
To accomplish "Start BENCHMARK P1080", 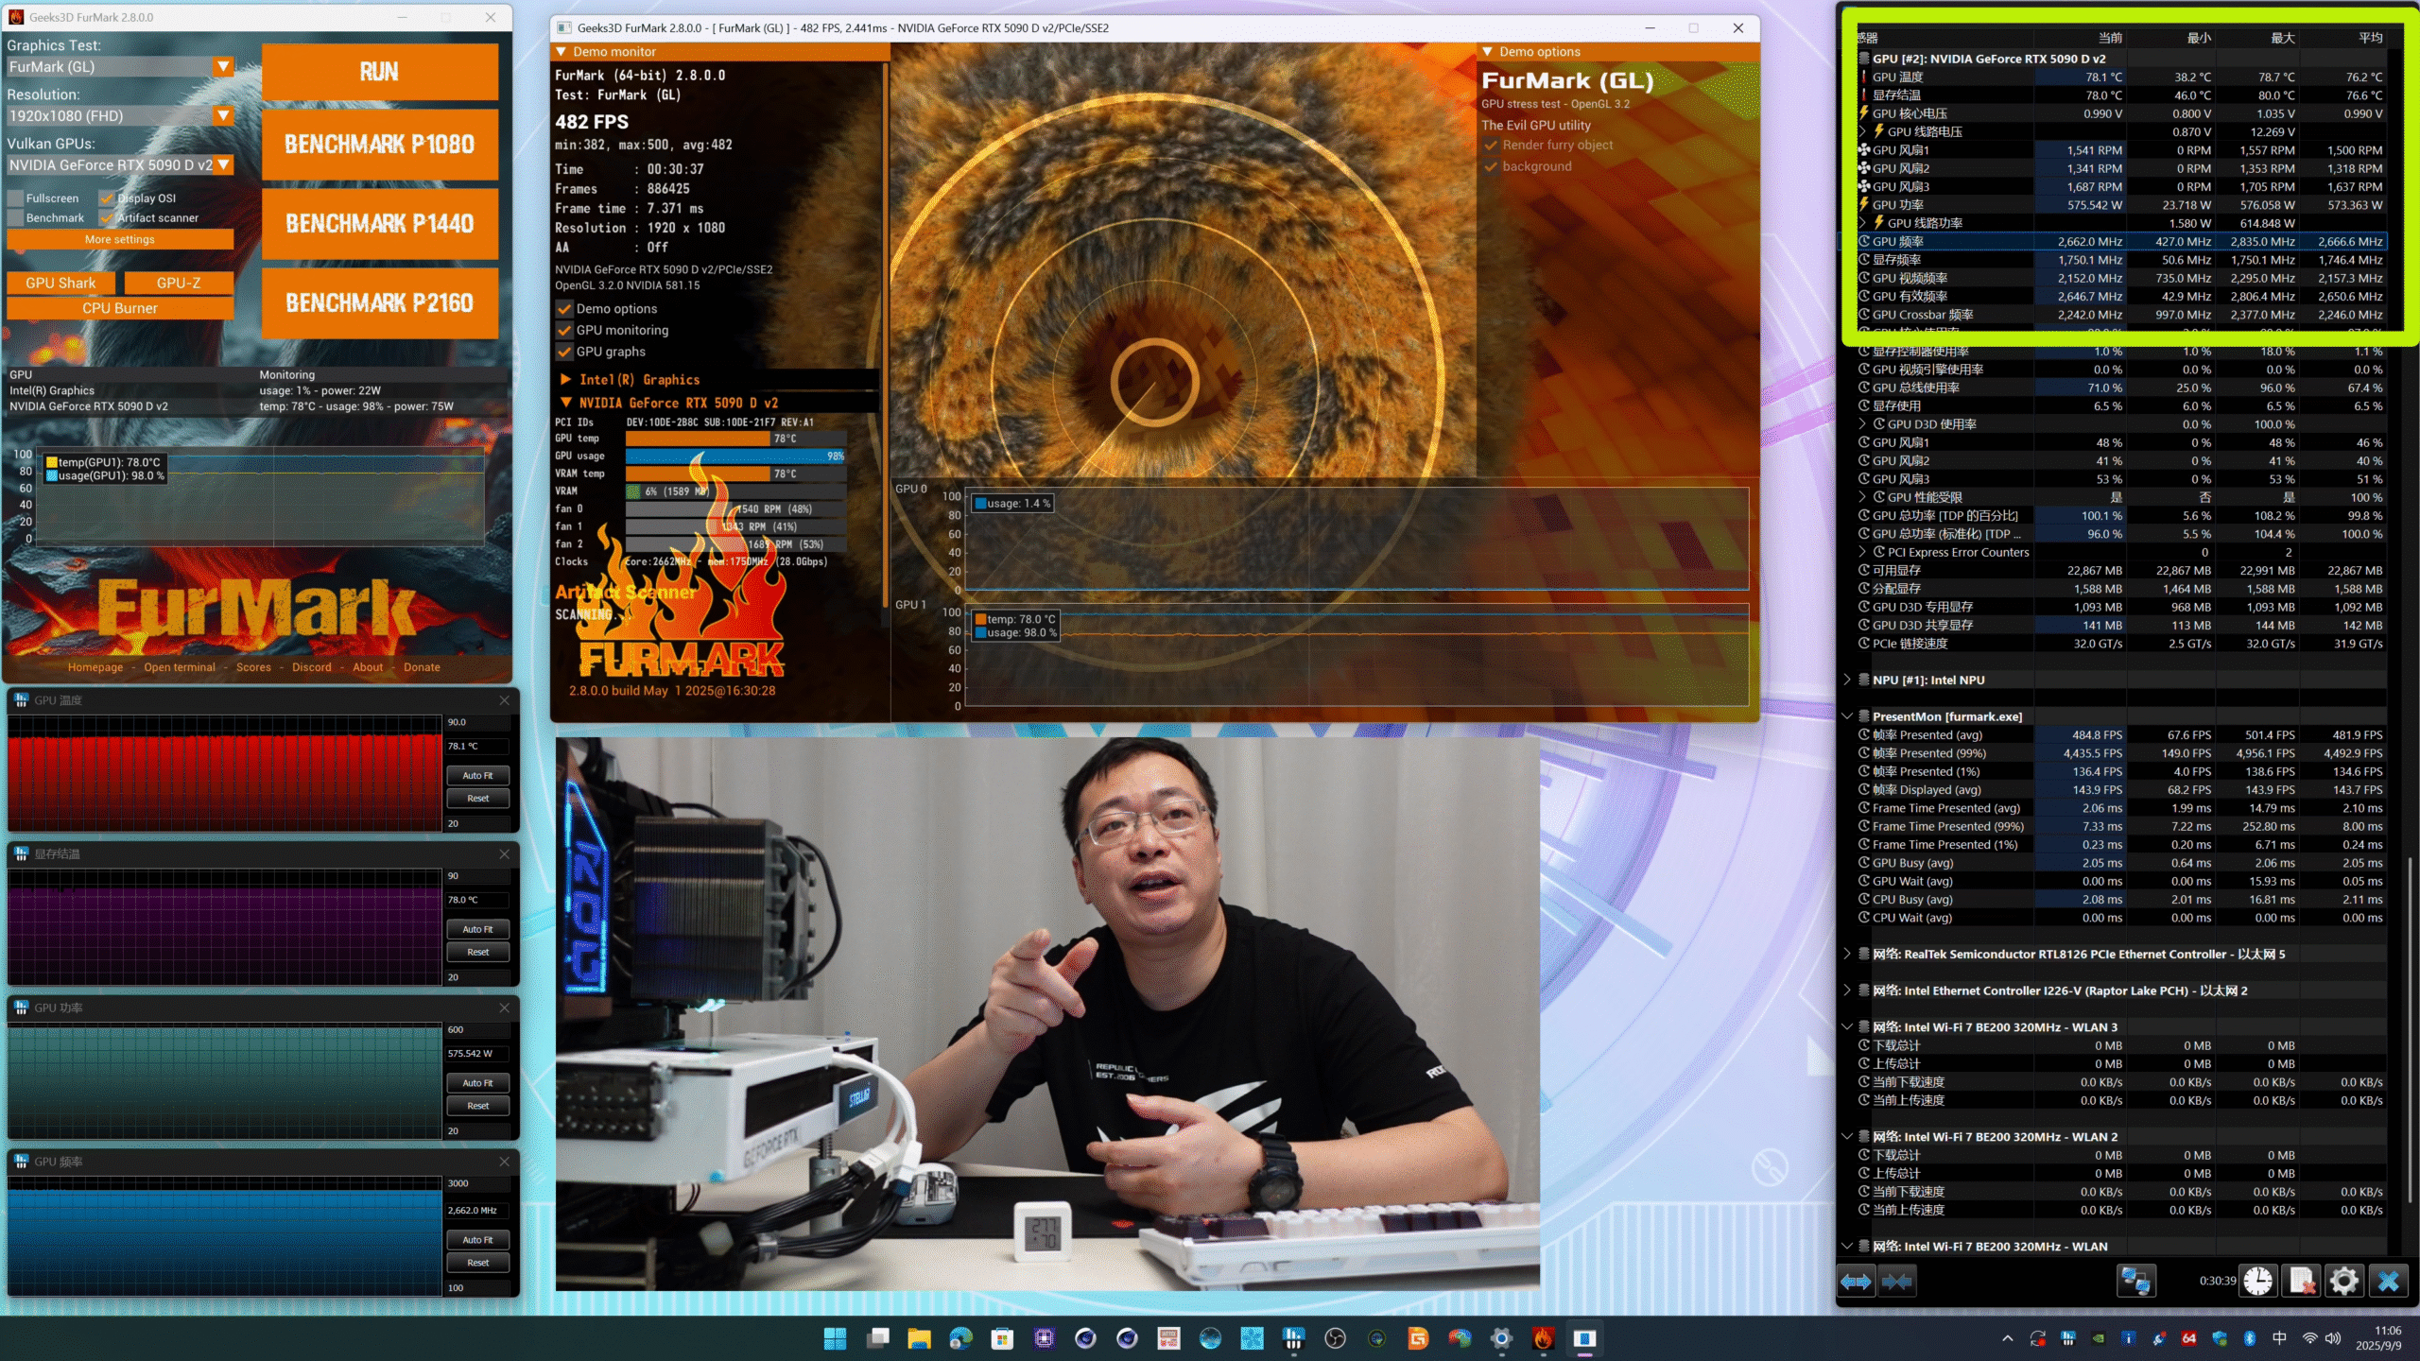I will (x=380, y=145).
